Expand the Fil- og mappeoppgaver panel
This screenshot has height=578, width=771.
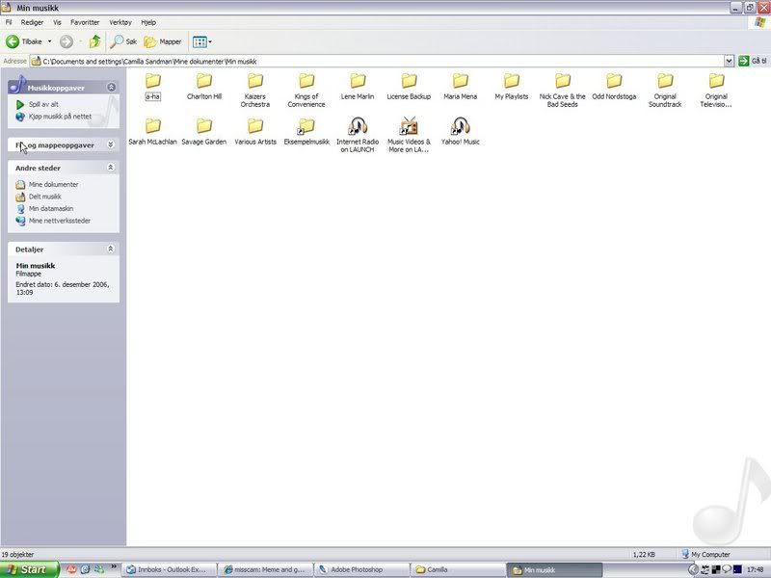coord(111,144)
